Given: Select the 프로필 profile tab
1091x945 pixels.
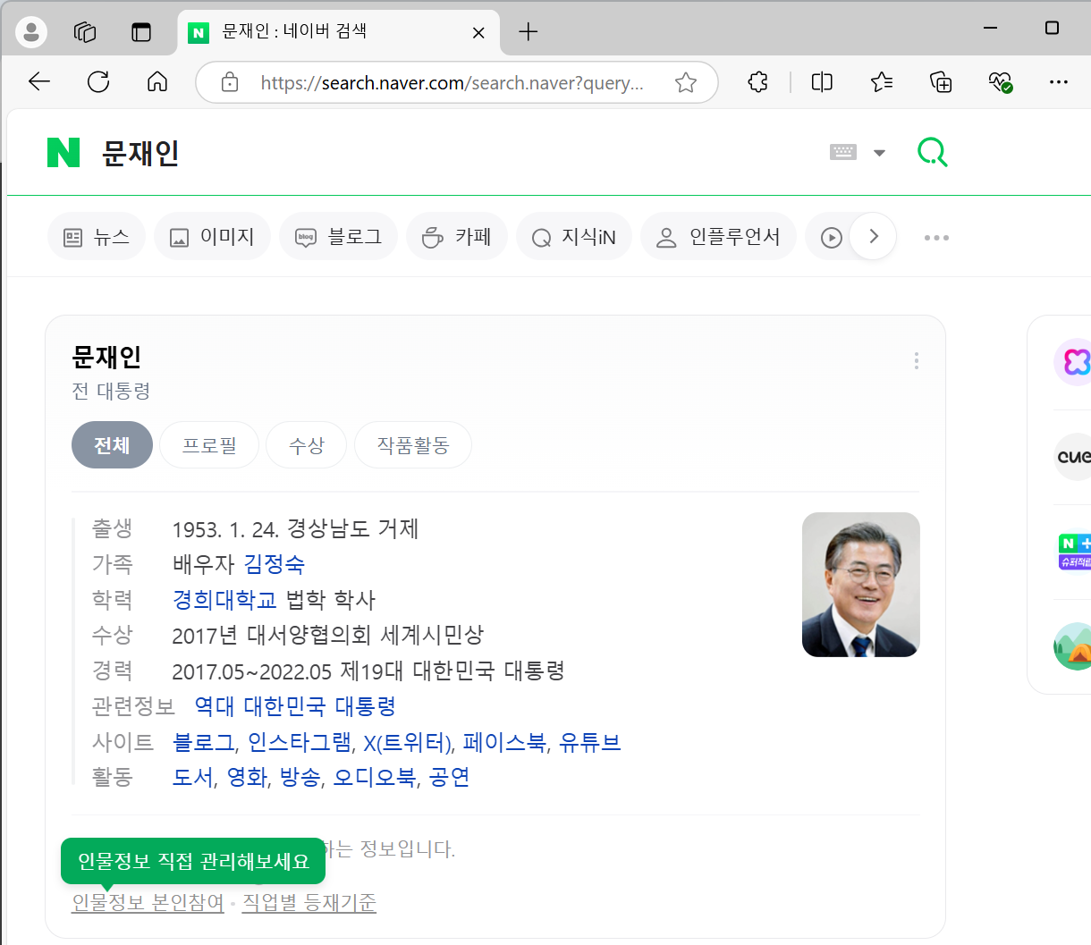Looking at the screenshot, I should [x=209, y=445].
